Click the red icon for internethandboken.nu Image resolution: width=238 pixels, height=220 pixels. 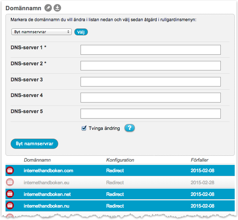tap(10, 206)
